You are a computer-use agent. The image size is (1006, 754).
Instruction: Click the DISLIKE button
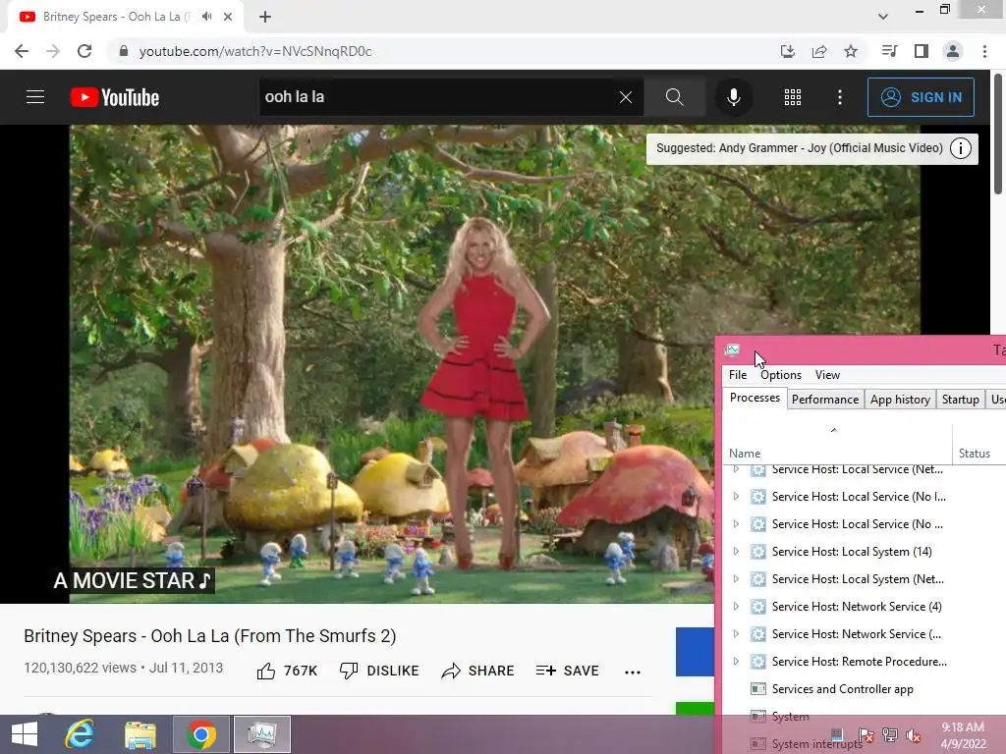pos(379,671)
